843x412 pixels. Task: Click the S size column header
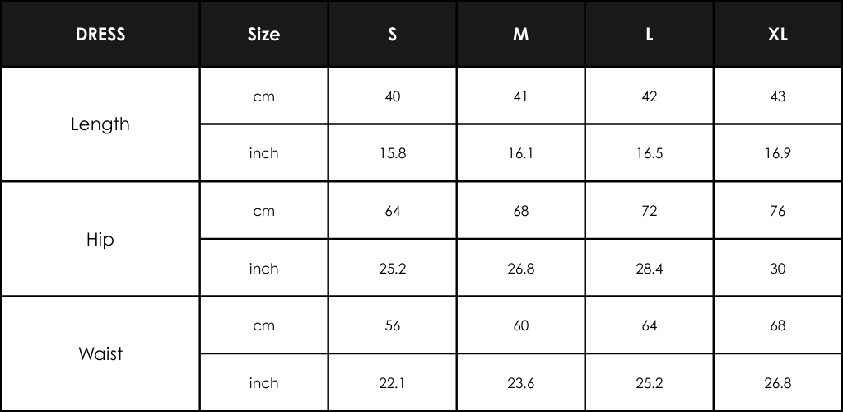(393, 34)
